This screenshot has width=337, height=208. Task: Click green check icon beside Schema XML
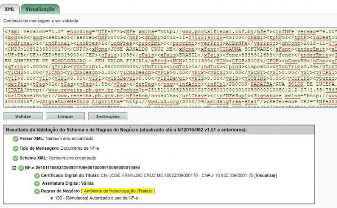pos(15,158)
